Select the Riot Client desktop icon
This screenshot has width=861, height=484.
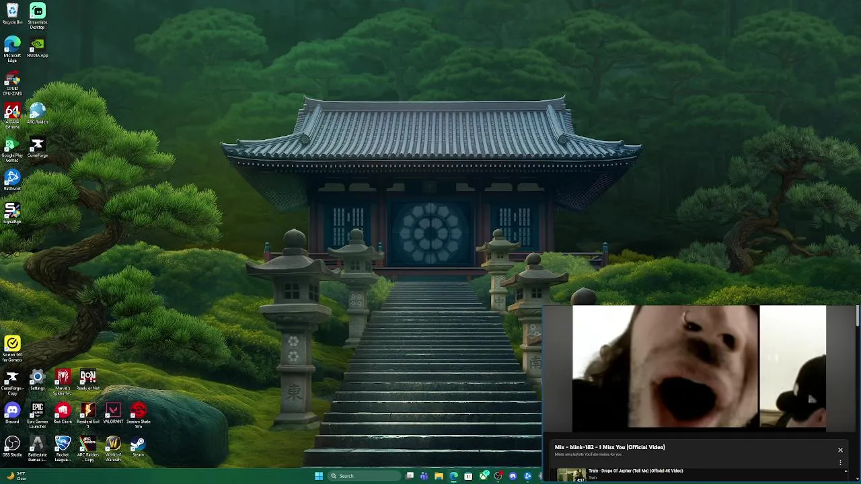(63, 413)
